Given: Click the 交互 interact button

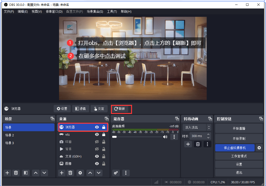Looking at the screenshot, I should [x=99, y=109].
